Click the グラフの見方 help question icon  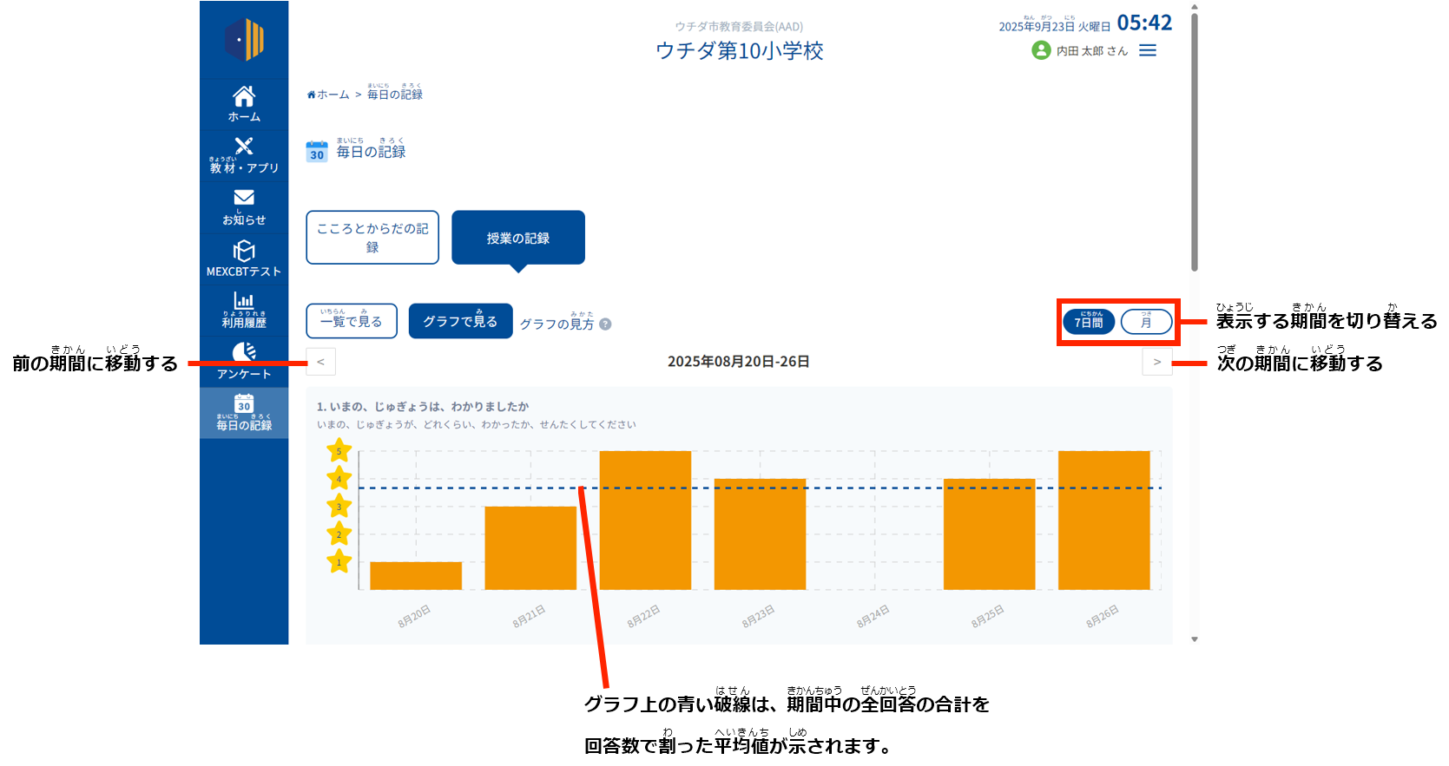(605, 324)
